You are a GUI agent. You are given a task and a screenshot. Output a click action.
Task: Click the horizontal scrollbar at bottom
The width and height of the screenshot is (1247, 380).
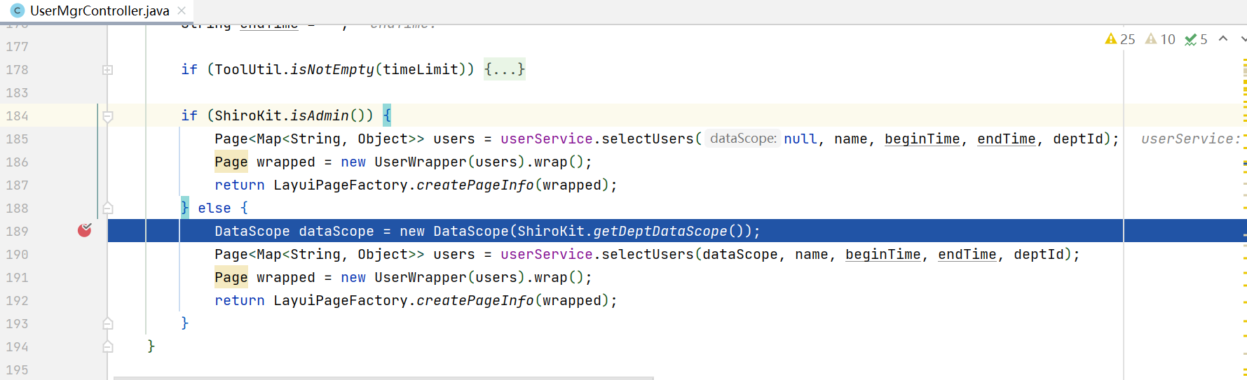click(383, 378)
